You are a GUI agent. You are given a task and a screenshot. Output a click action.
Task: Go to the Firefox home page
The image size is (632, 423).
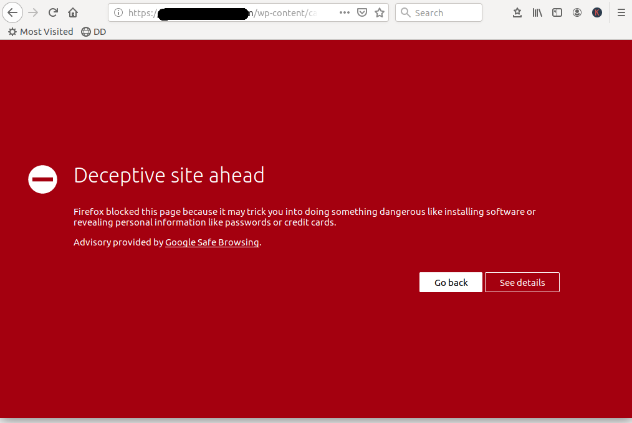pyautogui.click(x=73, y=12)
